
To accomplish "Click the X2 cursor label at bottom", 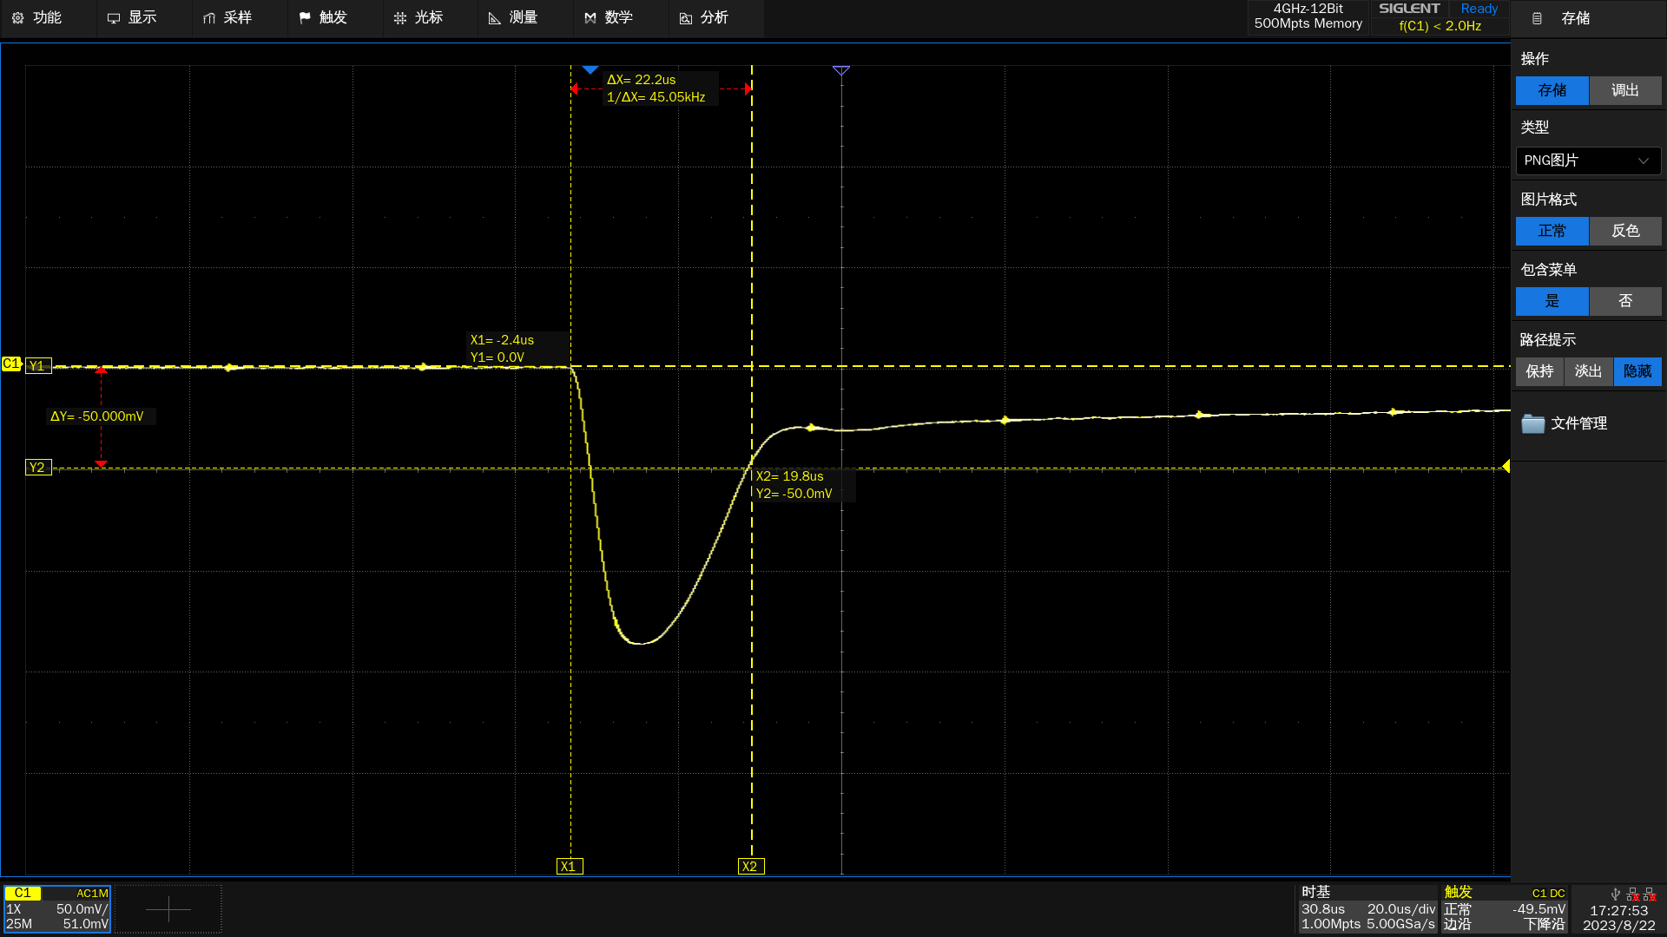I will [x=750, y=866].
